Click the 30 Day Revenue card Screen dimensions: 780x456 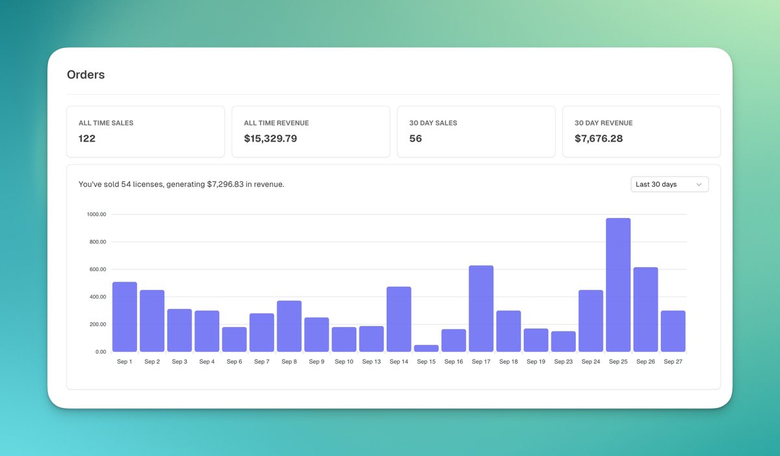[642, 131]
